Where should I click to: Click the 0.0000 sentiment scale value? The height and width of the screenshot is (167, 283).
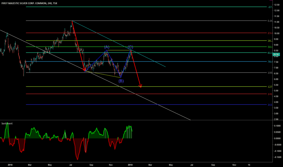coord(277,138)
